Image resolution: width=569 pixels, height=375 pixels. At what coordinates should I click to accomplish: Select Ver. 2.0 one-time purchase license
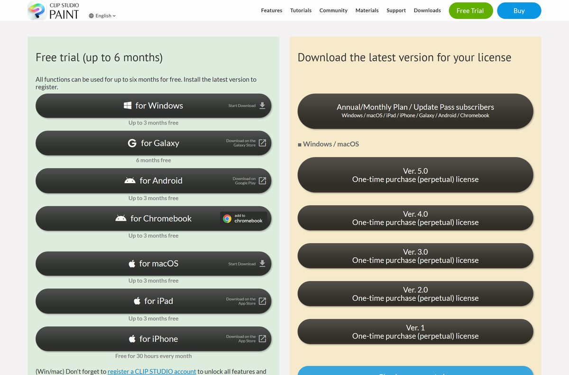[x=415, y=294]
